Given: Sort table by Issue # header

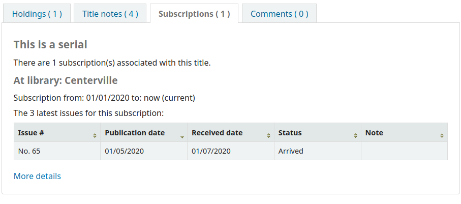Looking at the screenshot, I should [x=31, y=133].
